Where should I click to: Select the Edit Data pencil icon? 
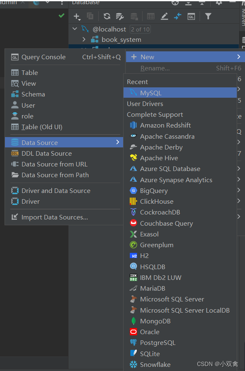[x=164, y=17]
